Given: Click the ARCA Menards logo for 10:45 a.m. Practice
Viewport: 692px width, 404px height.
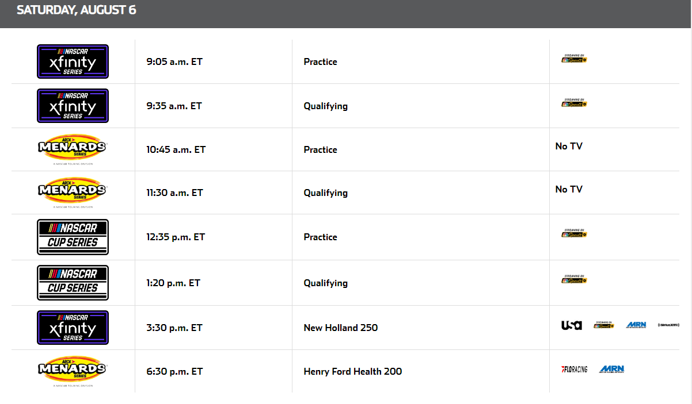Looking at the screenshot, I should 73,149.
